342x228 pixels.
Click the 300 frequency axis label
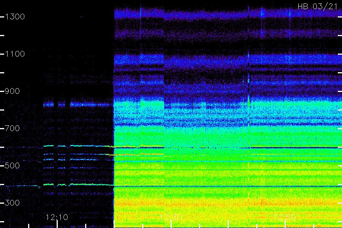12,203
